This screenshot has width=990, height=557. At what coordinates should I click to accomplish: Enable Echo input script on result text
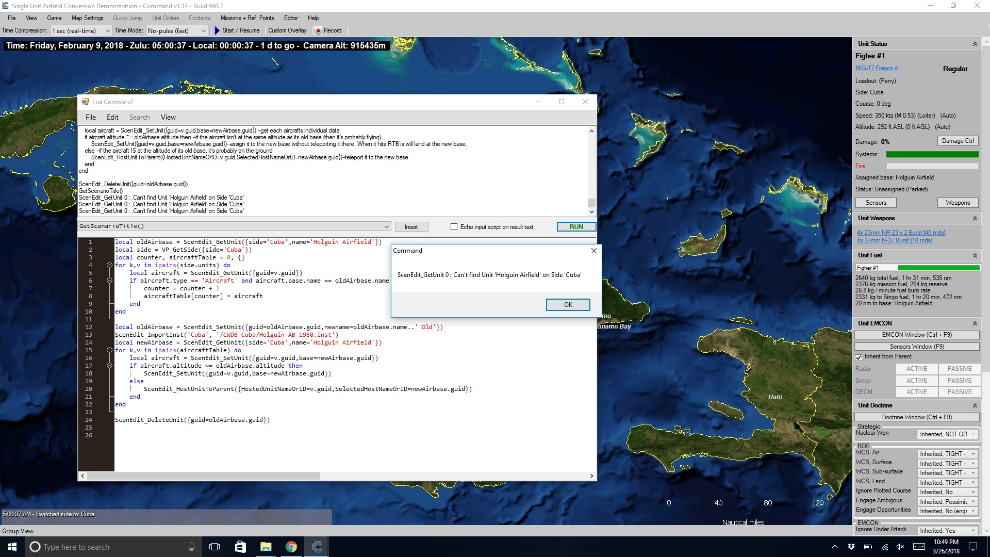click(454, 227)
